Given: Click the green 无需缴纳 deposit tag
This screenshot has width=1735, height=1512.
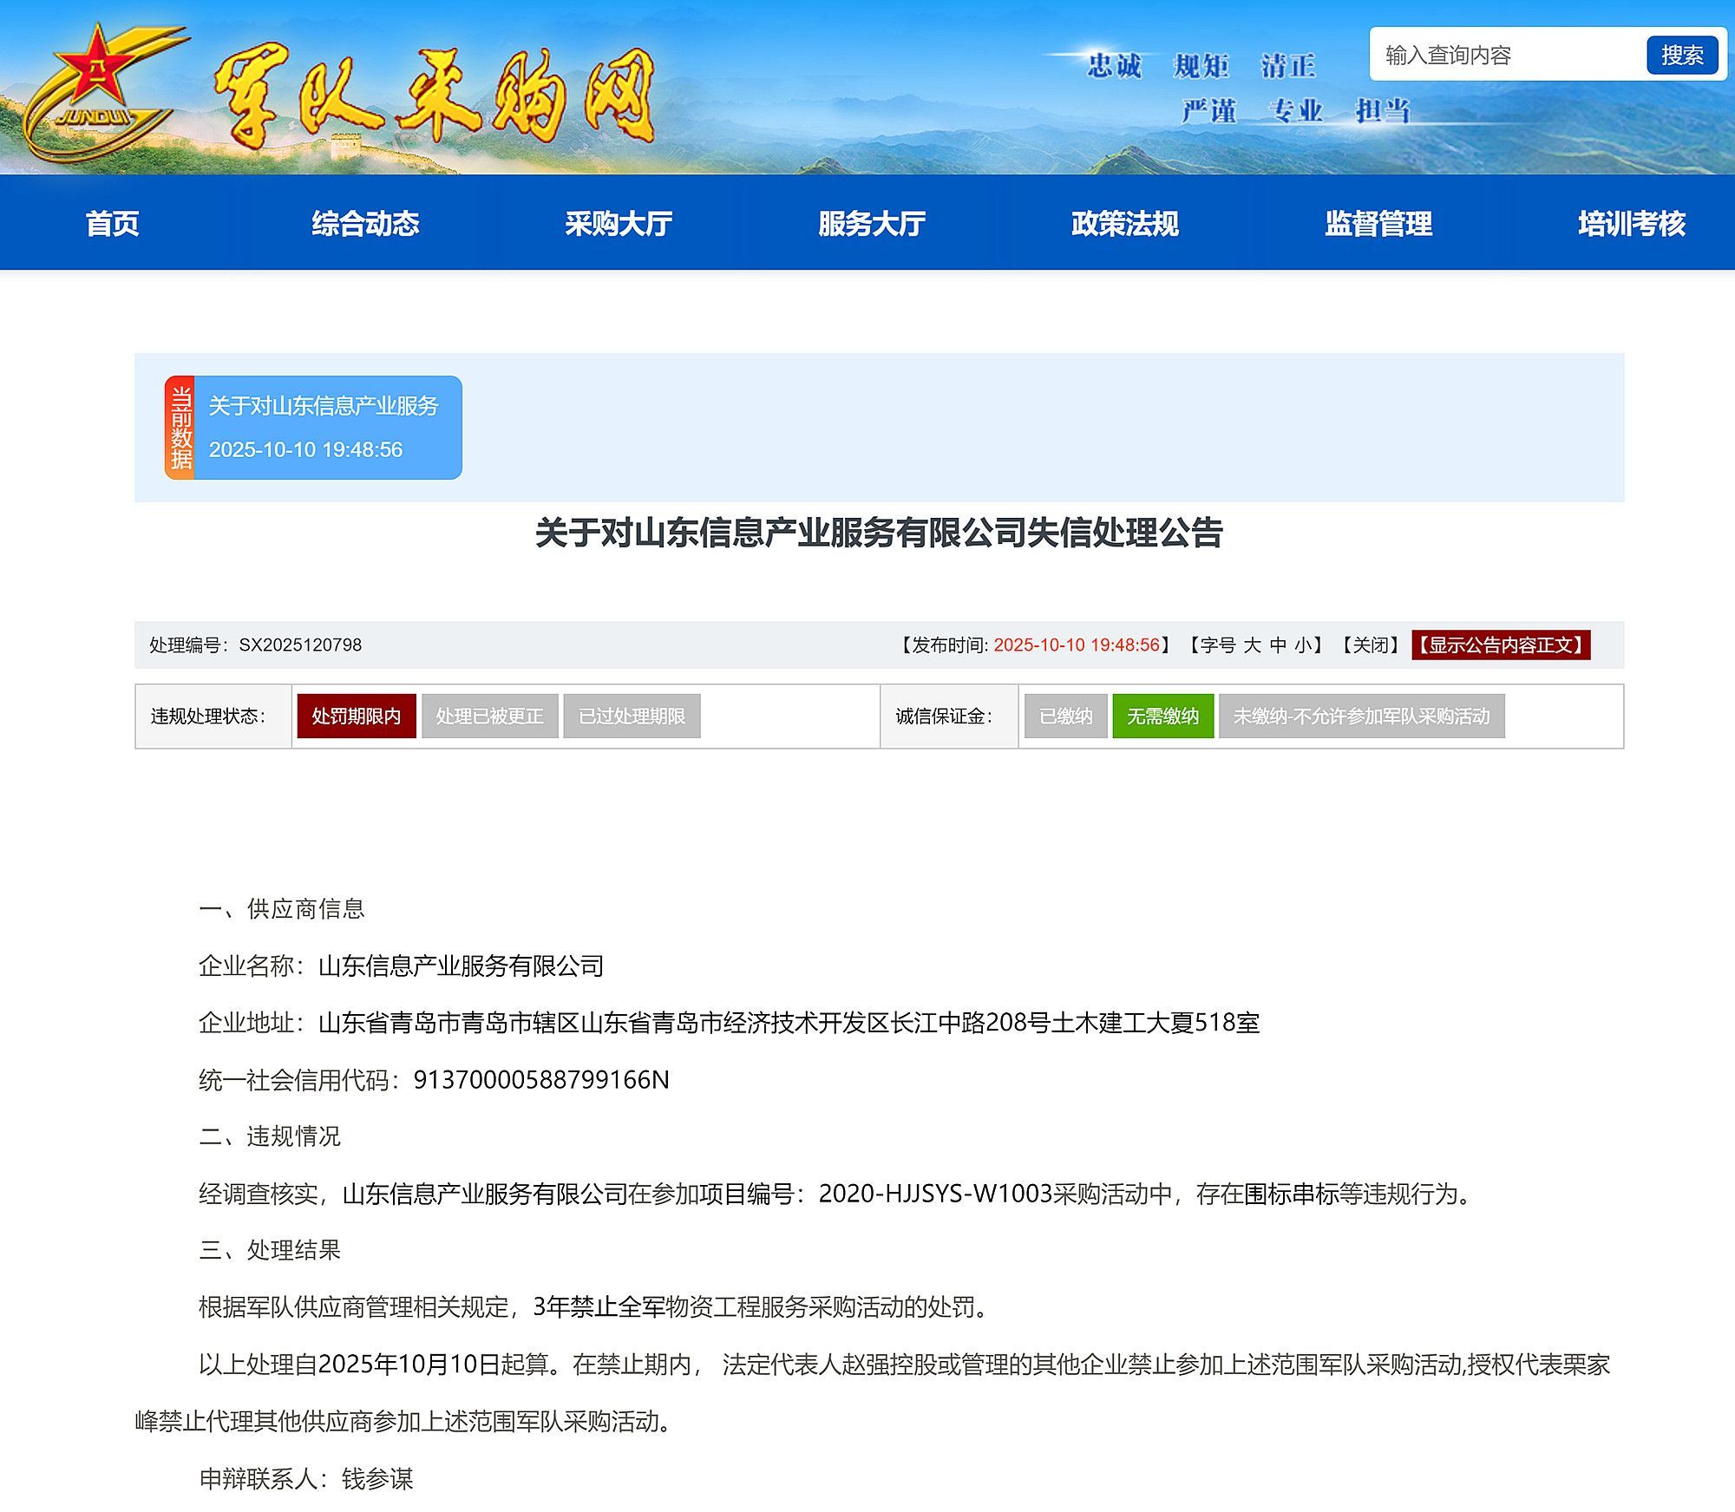Looking at the screenshot, I should [1162, 717].
